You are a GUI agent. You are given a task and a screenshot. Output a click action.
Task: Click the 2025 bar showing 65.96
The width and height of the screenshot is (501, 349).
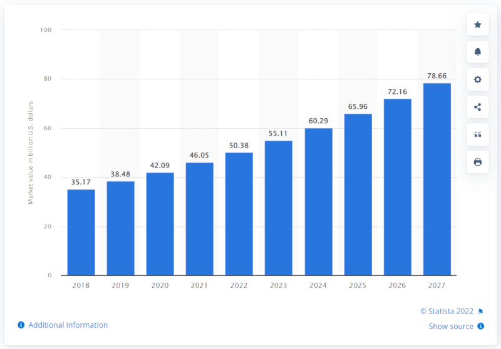click(358, 195)
